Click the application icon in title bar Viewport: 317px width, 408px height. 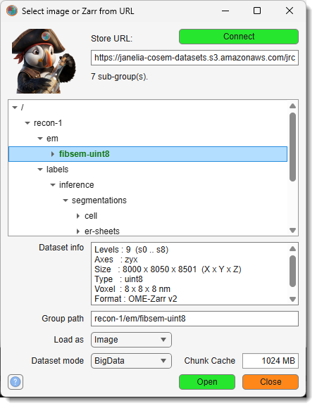pos(12,11)
